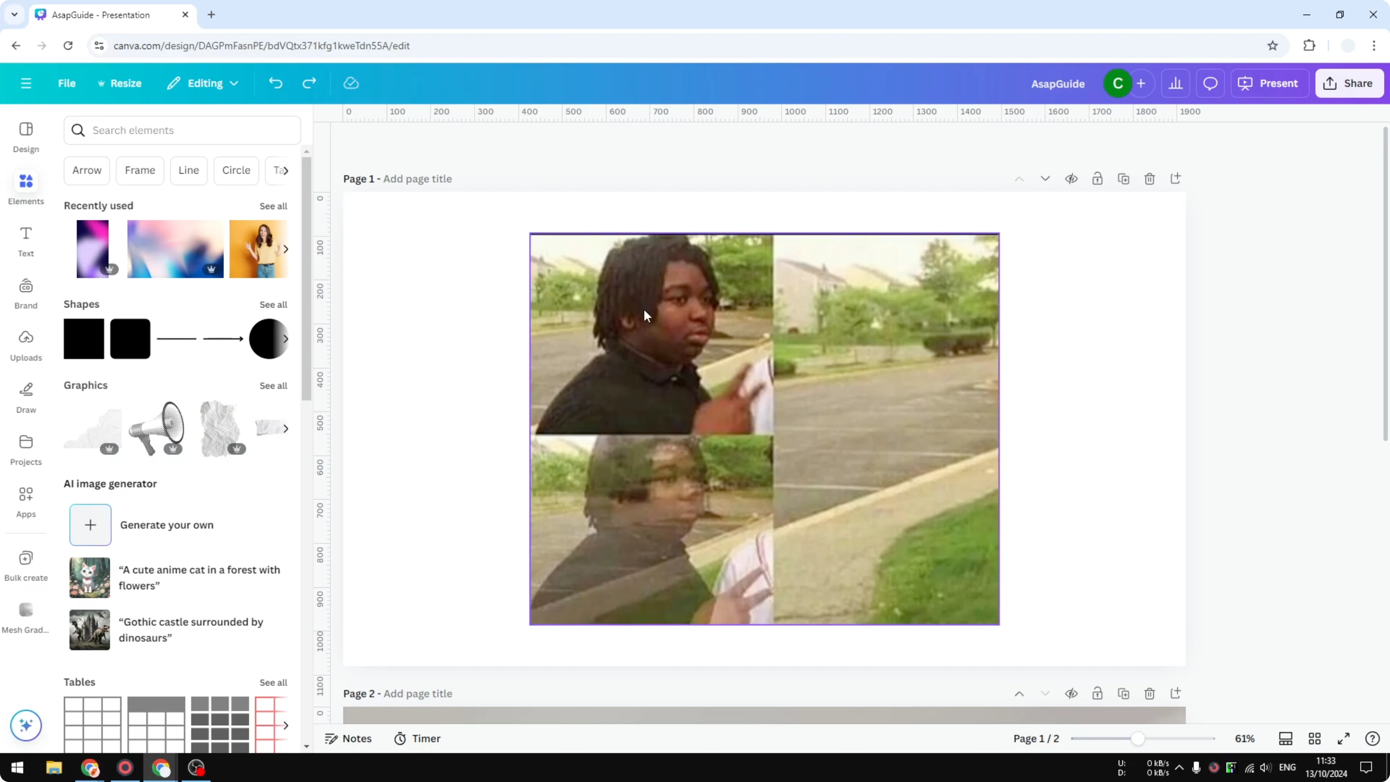Open the Resize menu

[119, 83]
